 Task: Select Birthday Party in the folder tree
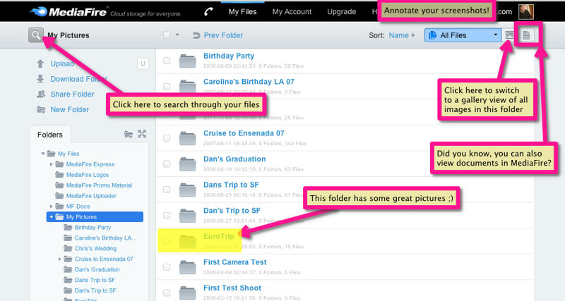pos(93,227)
